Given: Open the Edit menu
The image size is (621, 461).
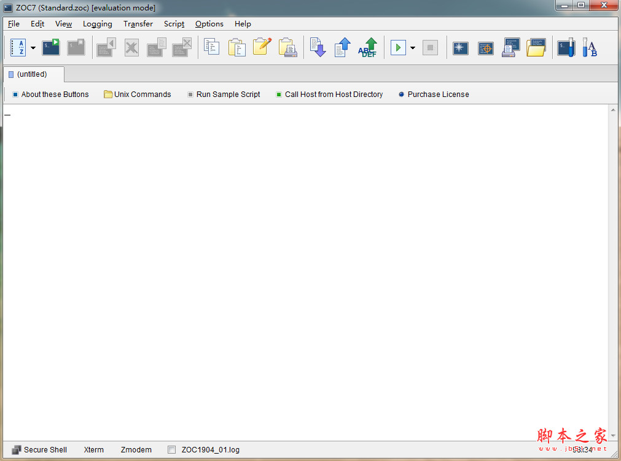Looking at the screenshot, I should [x=37, y=24].
